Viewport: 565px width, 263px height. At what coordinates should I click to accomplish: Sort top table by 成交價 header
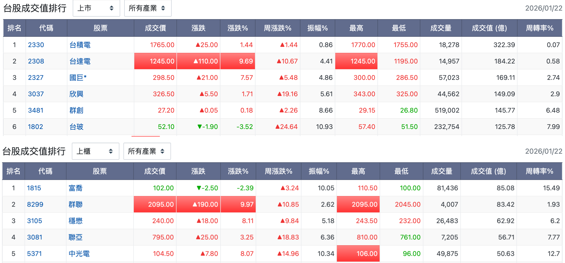tap(155, 28)
